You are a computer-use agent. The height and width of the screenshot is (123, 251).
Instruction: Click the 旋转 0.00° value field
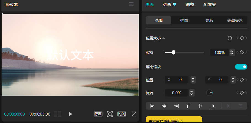(x=177, y=93)
